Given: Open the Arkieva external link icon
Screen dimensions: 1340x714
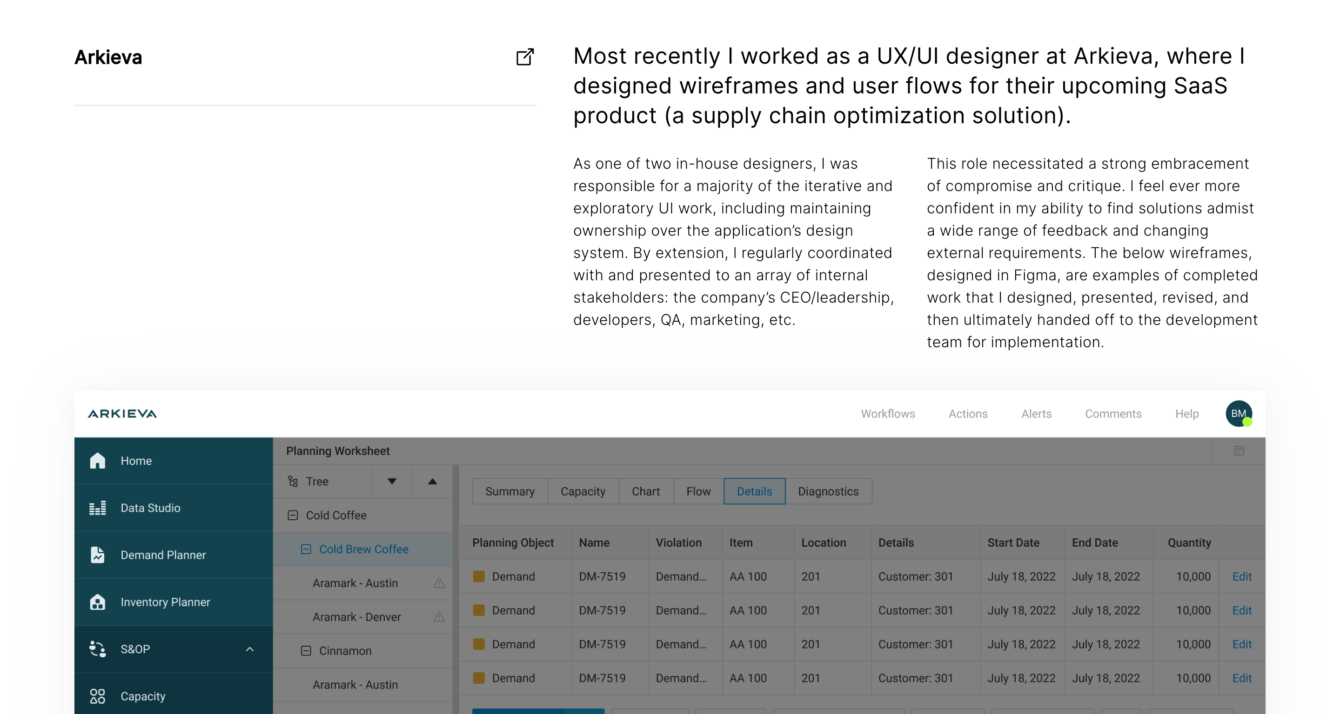Looking at the screenshot, I should (x=524, y=57).
